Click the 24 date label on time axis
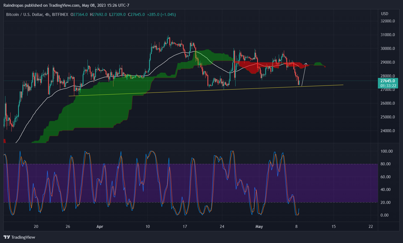Viewport: 403px width, 243px height. [222, 227]
